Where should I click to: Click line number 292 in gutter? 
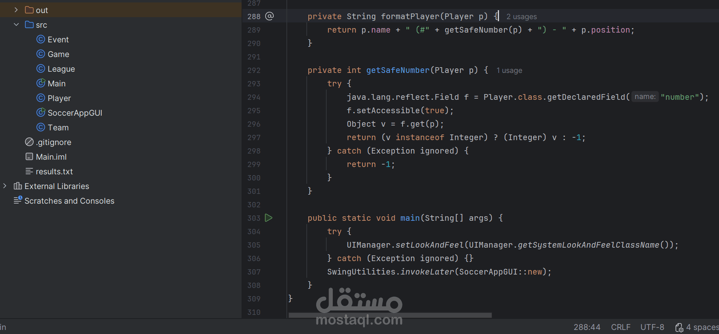pyautogui.click(x=254, y=70)
